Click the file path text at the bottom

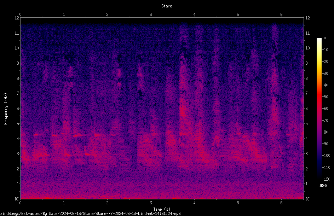coord(90,214)
